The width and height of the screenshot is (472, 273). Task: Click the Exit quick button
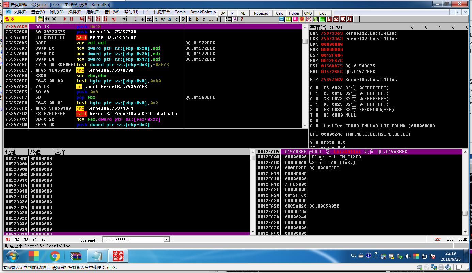click(x=322, y=13)
